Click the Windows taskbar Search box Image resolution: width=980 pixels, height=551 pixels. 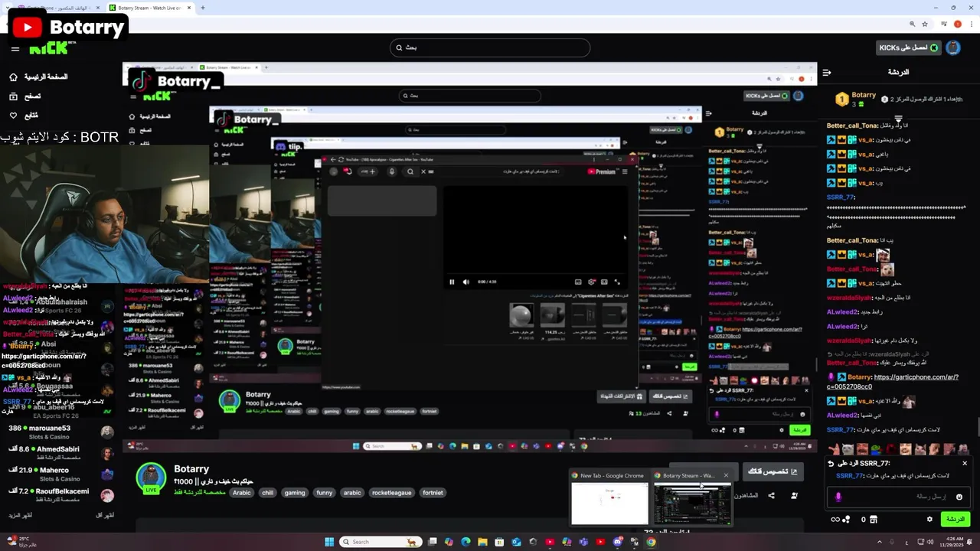point(381,542)
